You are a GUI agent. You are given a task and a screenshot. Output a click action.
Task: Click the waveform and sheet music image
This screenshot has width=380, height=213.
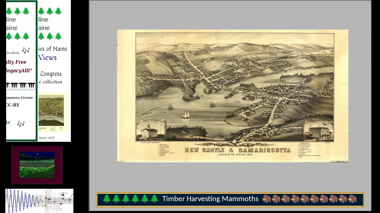(39, 201)
